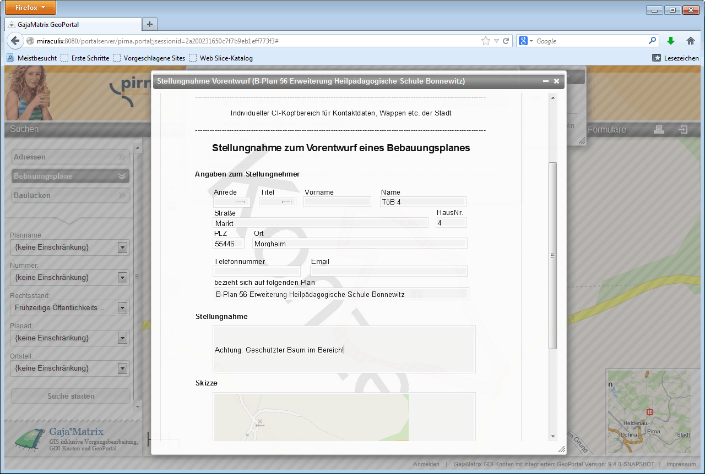Image resolution: width=705 pixels, height=474 pixels.
Task: Open the Planname dropdown
Action: coord(122,247)
